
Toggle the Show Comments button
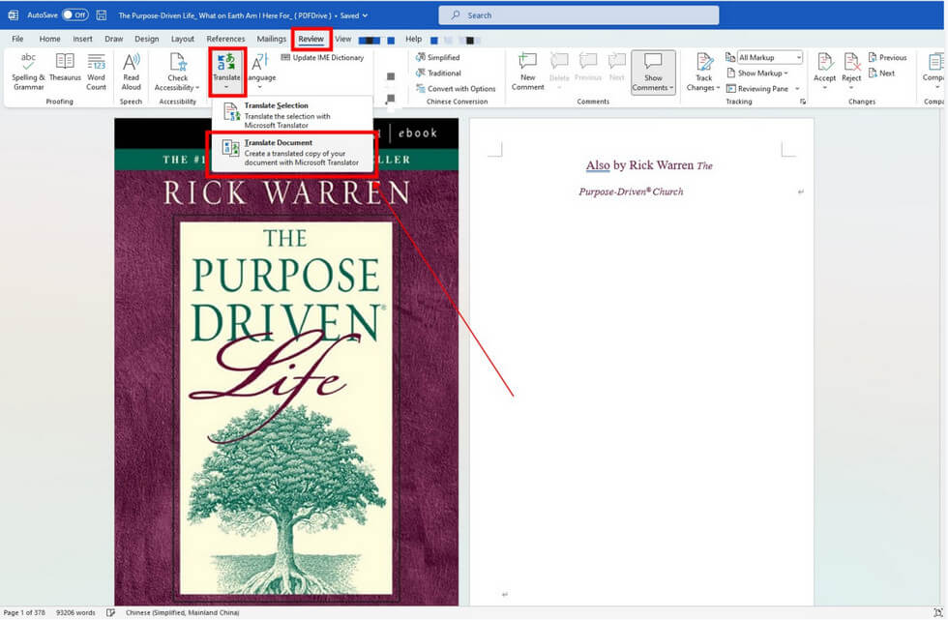click(x=654, y=72)
